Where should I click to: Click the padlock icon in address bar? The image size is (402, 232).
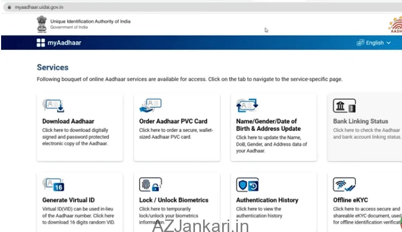click(9, 7)
